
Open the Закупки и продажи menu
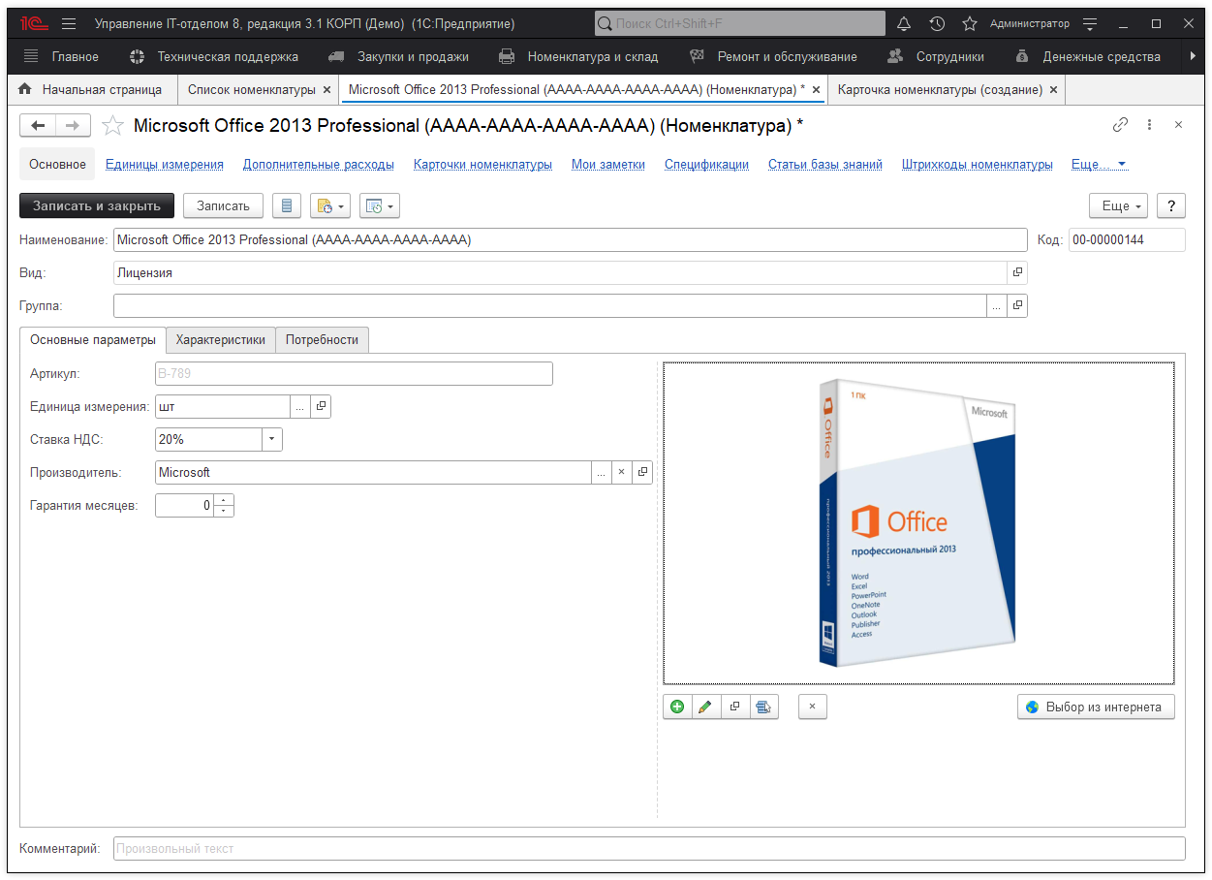click(x=412, y=56)
